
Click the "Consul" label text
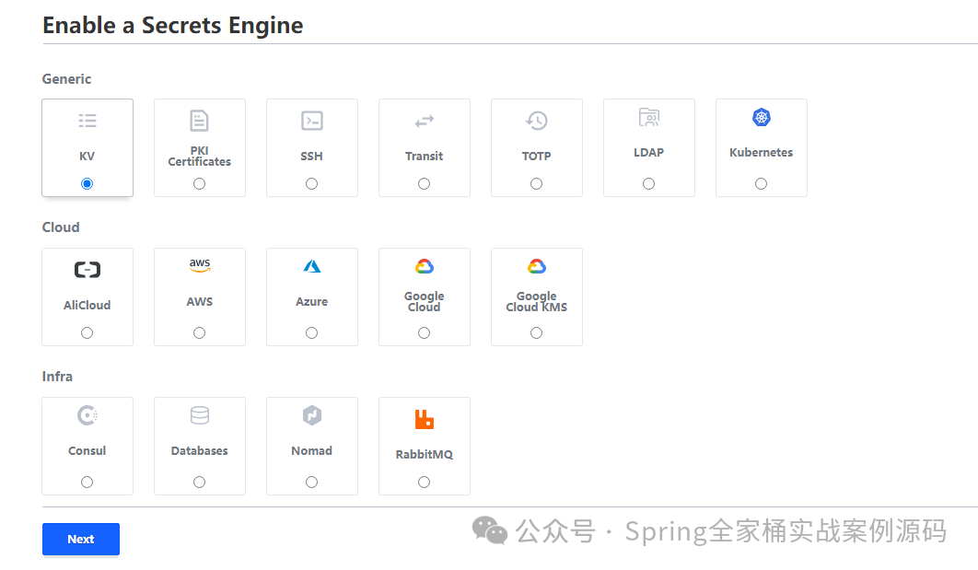click(87, 450)
